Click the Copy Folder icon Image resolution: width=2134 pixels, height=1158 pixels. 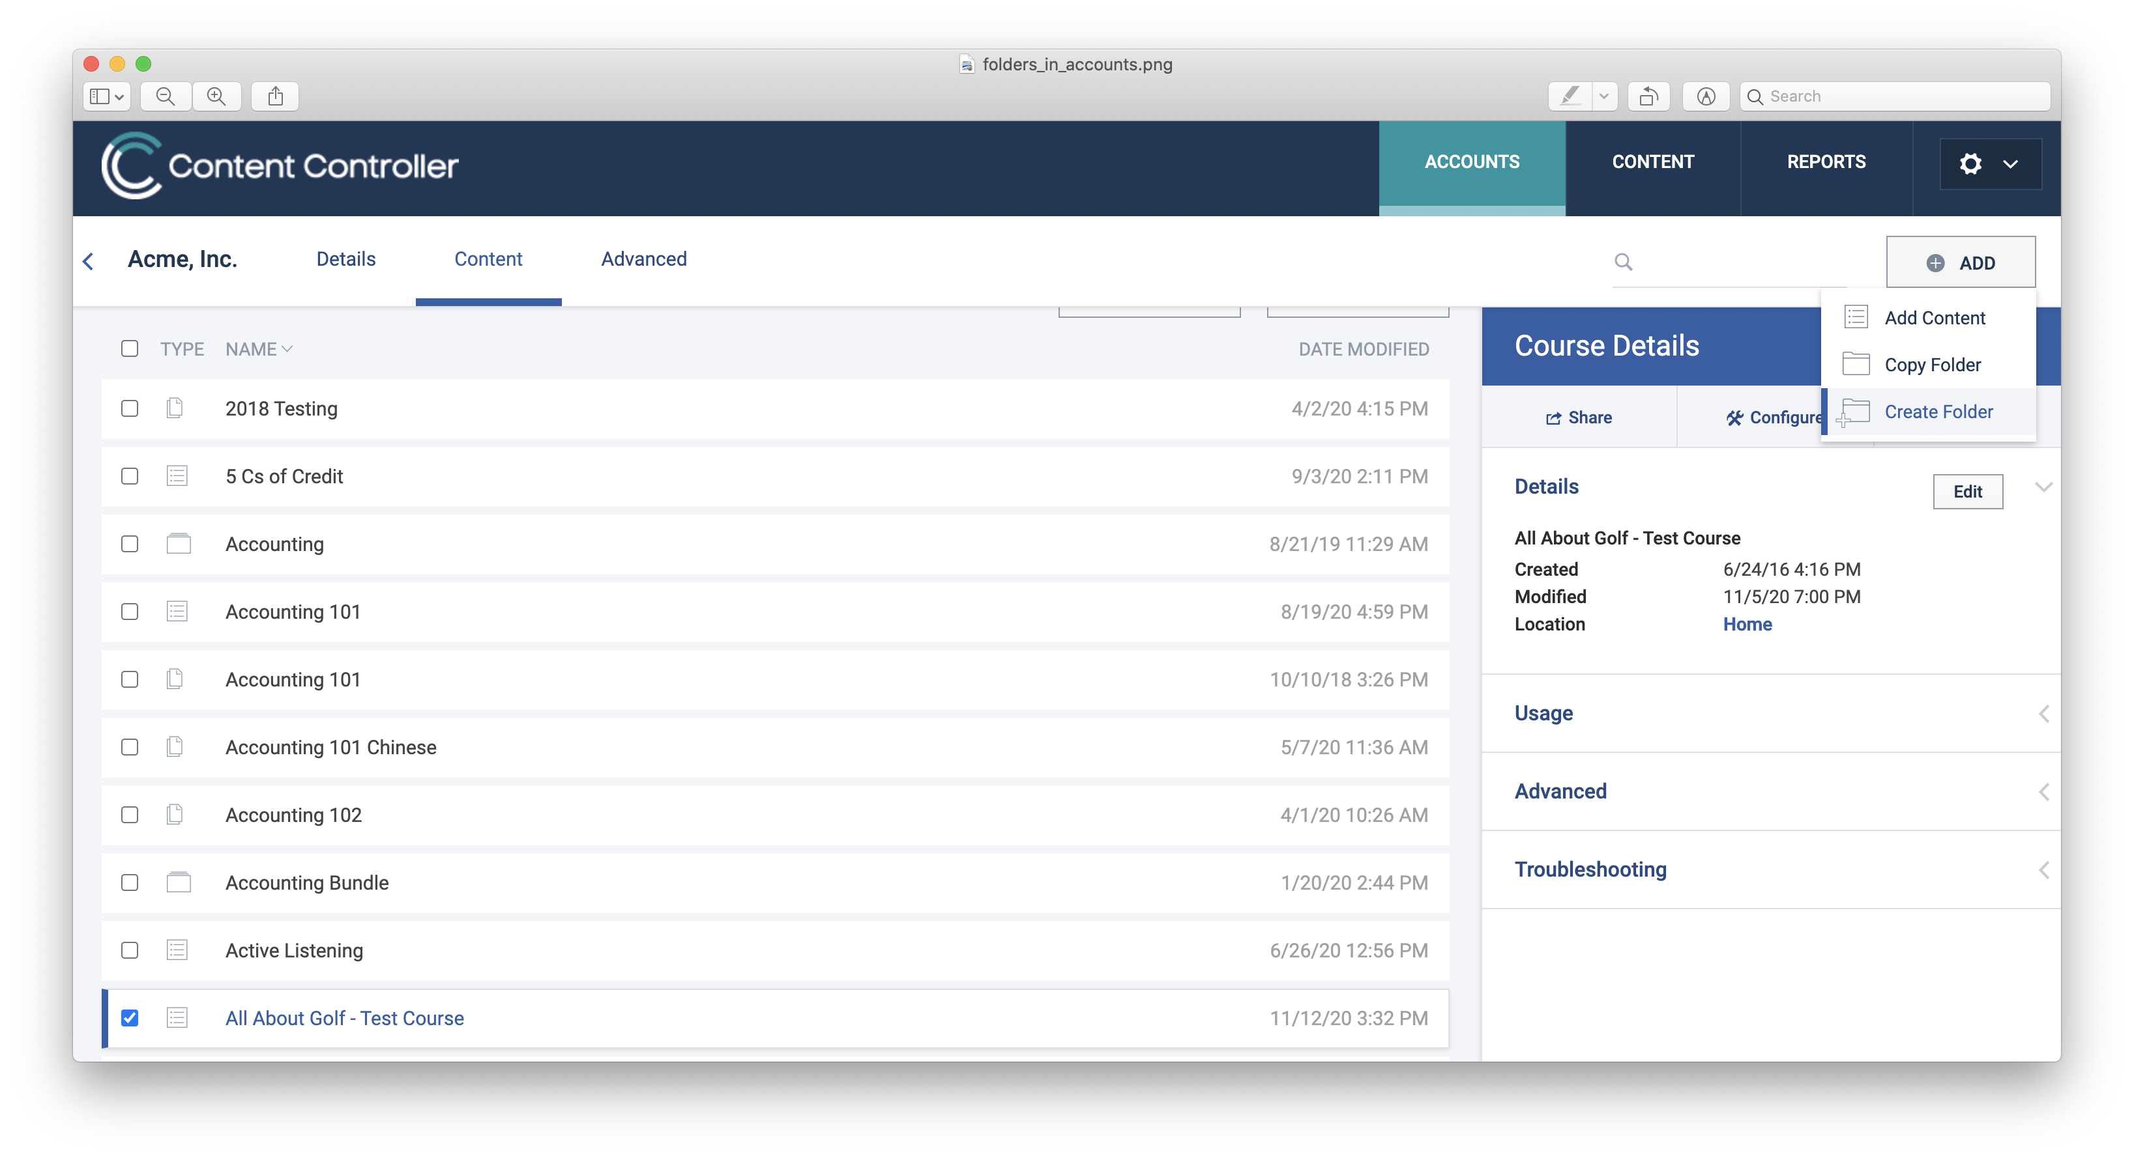click(1856, 363)
